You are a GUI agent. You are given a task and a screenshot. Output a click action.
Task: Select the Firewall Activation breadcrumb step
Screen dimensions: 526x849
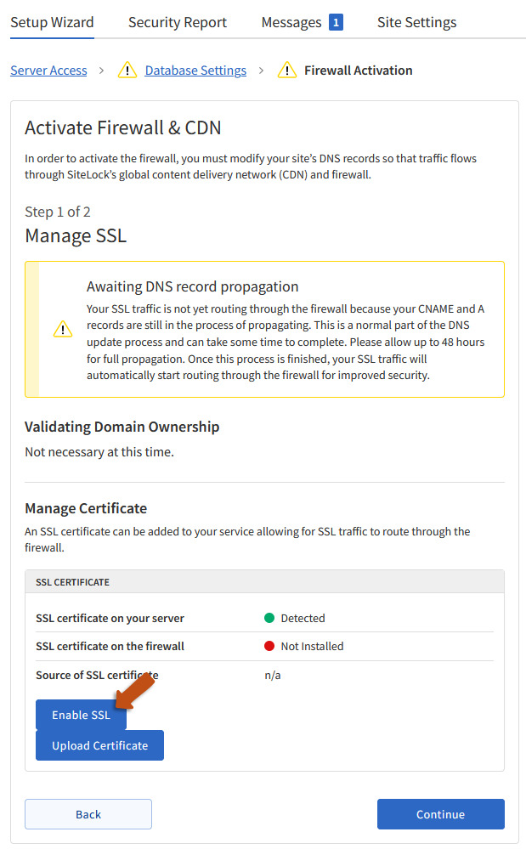358,71
